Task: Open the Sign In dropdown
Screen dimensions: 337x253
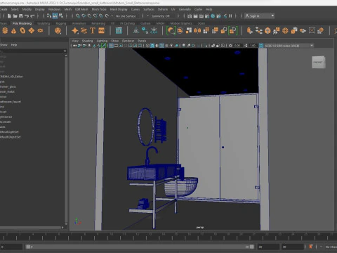Action: click(x=260, y=16)
